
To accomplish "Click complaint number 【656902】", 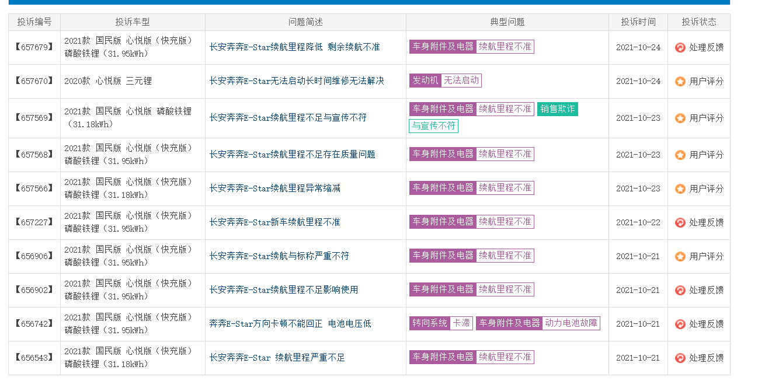I will [34, 290].
